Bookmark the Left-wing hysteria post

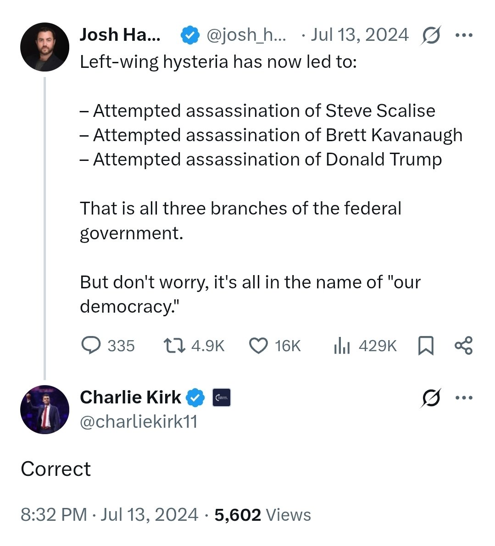(x=426, y=345)
